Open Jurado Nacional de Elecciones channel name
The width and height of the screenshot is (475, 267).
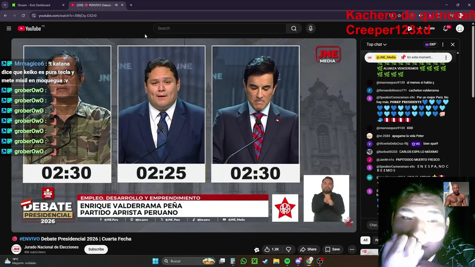51,247
